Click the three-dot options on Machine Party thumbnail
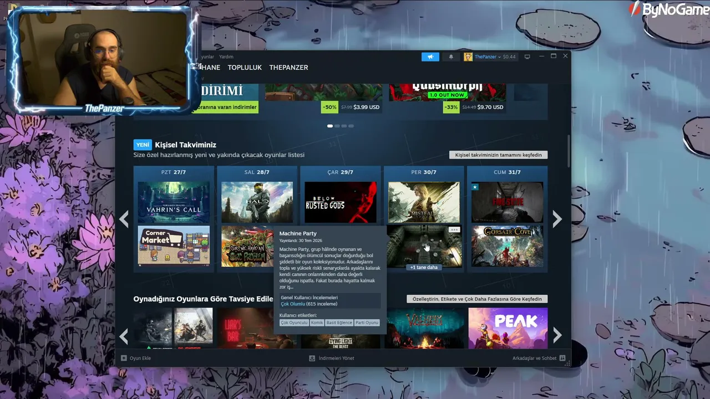Viewport: 710px width, 399px height. [x=454, y=229]
